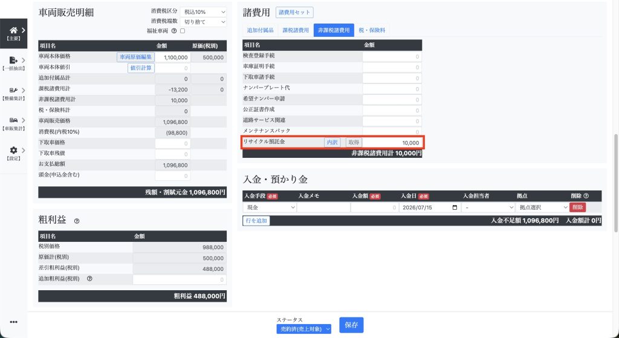Click the blue 保存 button

click(x=351, y=325)
